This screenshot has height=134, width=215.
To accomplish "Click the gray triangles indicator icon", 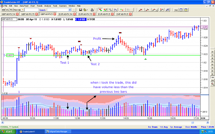I will point(110,10).
